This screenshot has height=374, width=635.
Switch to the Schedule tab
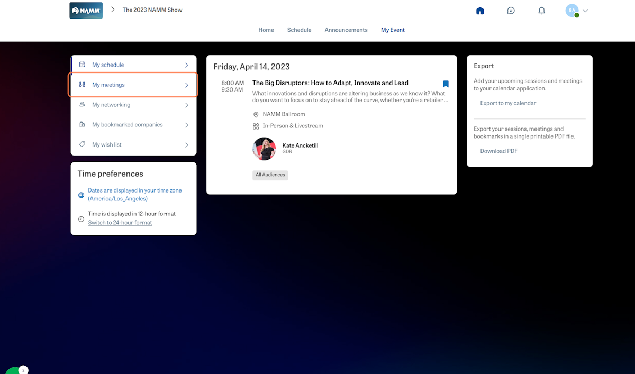299,30
